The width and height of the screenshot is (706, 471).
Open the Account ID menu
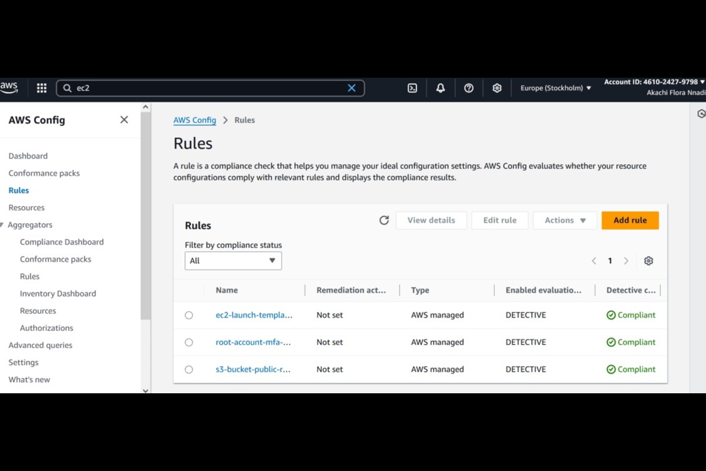654,82
